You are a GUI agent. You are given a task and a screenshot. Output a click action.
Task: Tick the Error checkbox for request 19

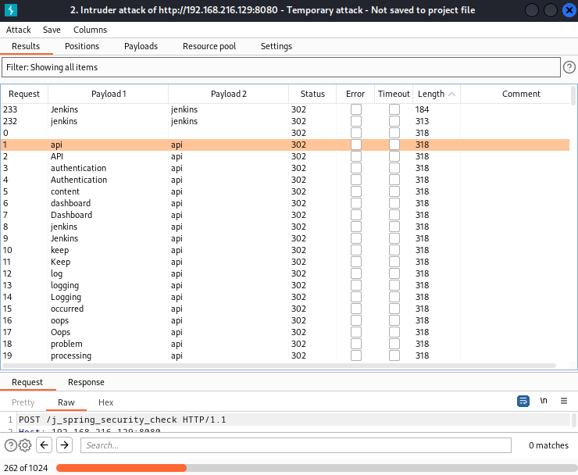(356, 355)
